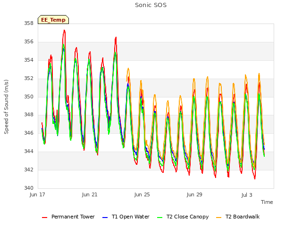The image size is (302, 226).
Task: Click the first orange T2 Boardwalk peak near 353
Action: coord(128,68)
